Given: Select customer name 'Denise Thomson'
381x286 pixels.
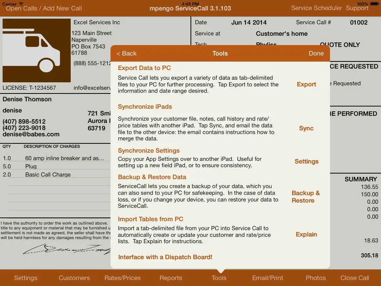Looking at the screenshot, I should coord(27,99).
